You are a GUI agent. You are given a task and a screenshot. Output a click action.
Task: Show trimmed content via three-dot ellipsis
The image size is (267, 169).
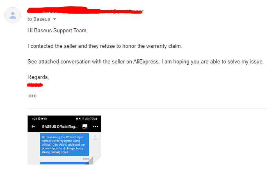pos(32,96)
